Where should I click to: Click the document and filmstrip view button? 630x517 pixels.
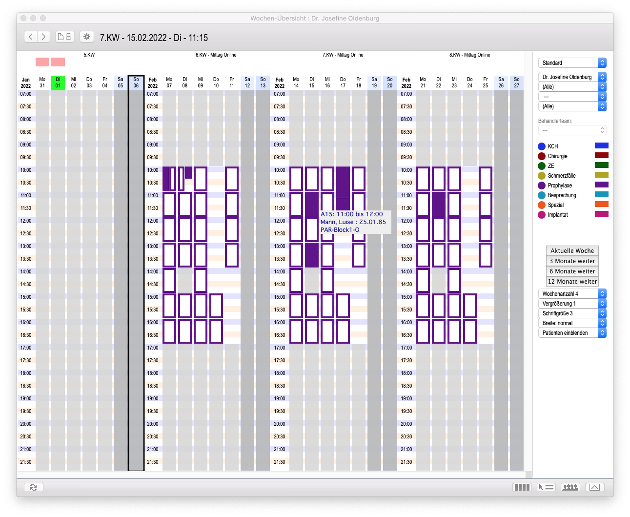[x=64, y=37]
